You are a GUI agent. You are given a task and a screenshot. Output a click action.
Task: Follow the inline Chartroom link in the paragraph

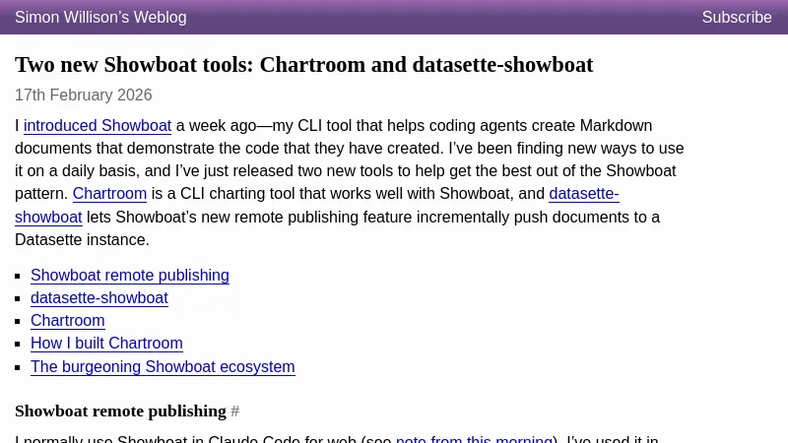pos(109,194)
